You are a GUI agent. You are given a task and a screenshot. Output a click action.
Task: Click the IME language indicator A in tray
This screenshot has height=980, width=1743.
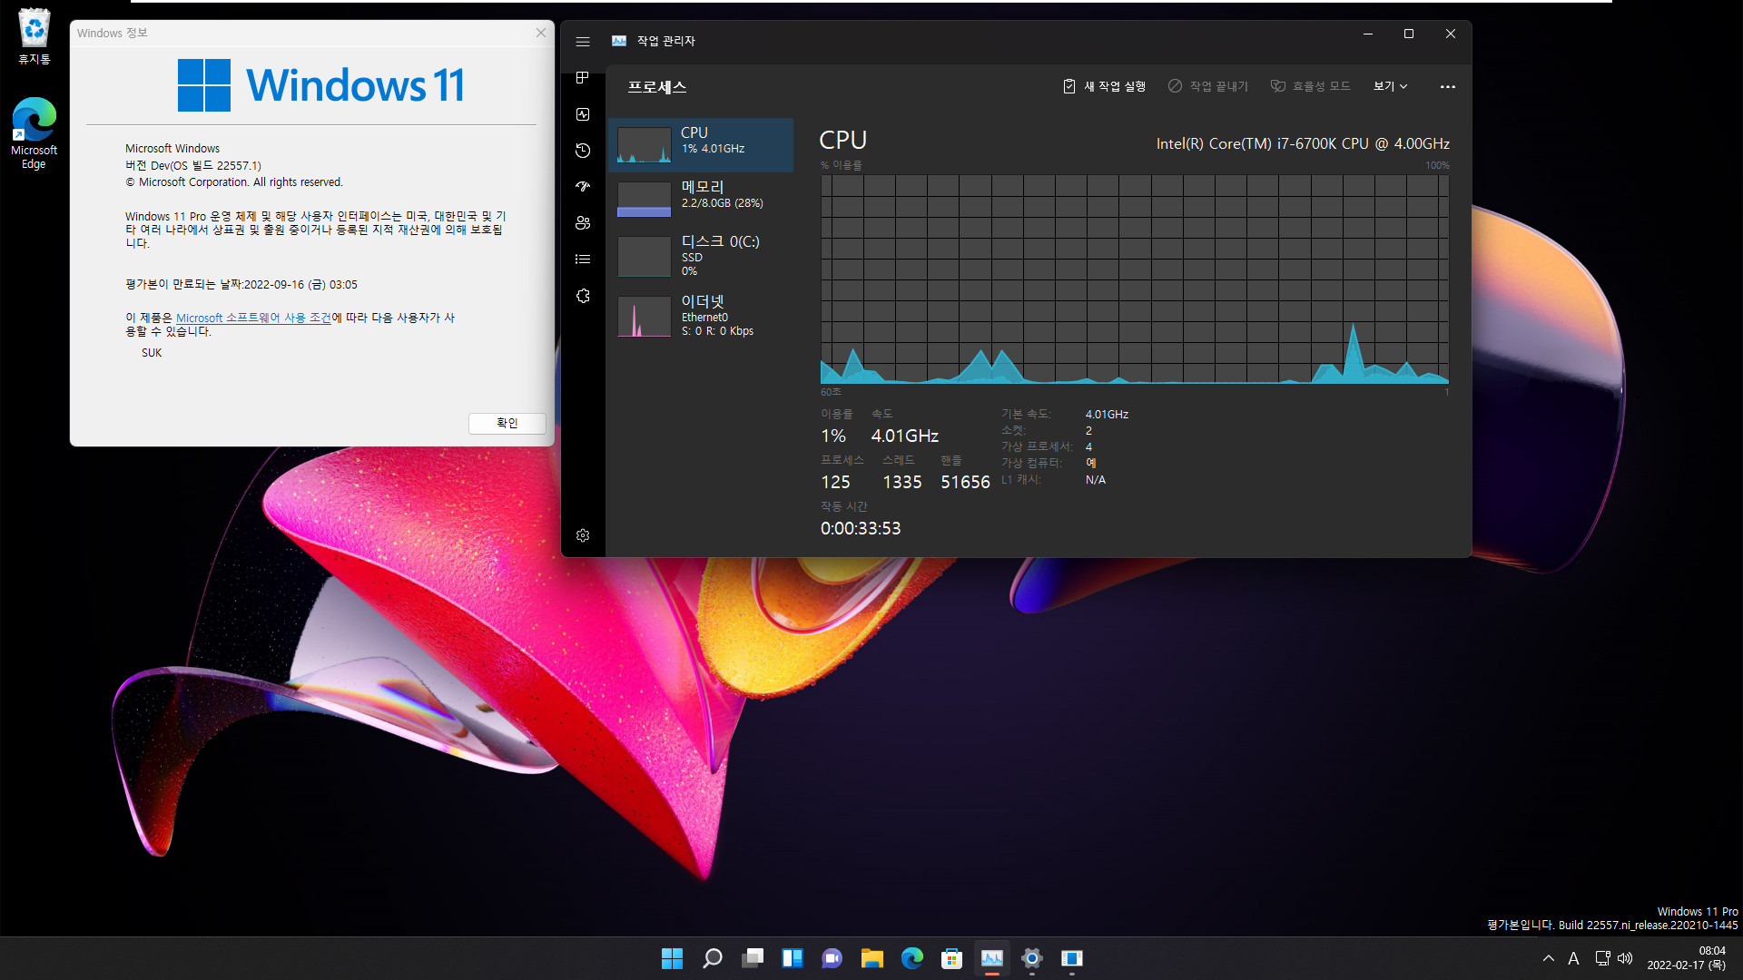[1573, 958]
